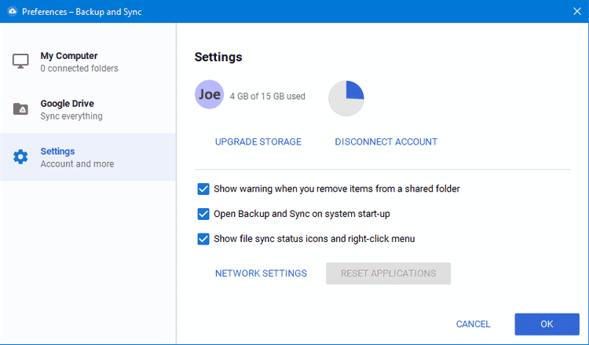The height and width of the screenshot is (345, 589).
Task: Uncheck Open Backup and Sync on start-up
Action: tap(203, 214)
